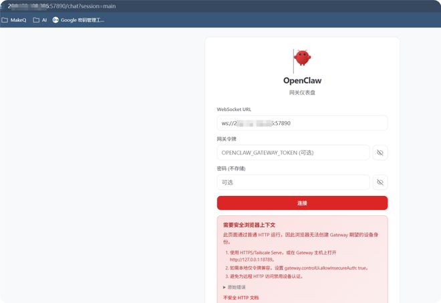Open the MakeQ bookmarks folder
Viewport: 441px width, 303px height.
(x=14, y=20)
